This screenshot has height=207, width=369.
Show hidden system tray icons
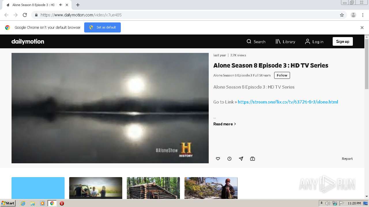[321, 203]
